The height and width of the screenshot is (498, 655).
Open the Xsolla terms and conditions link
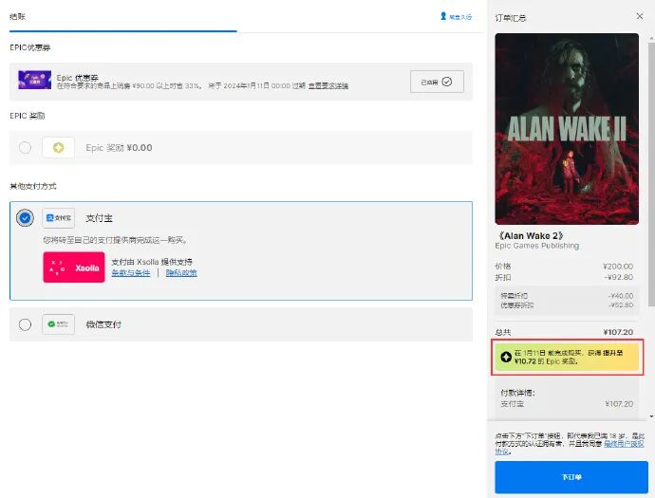[x=131, y=272]
